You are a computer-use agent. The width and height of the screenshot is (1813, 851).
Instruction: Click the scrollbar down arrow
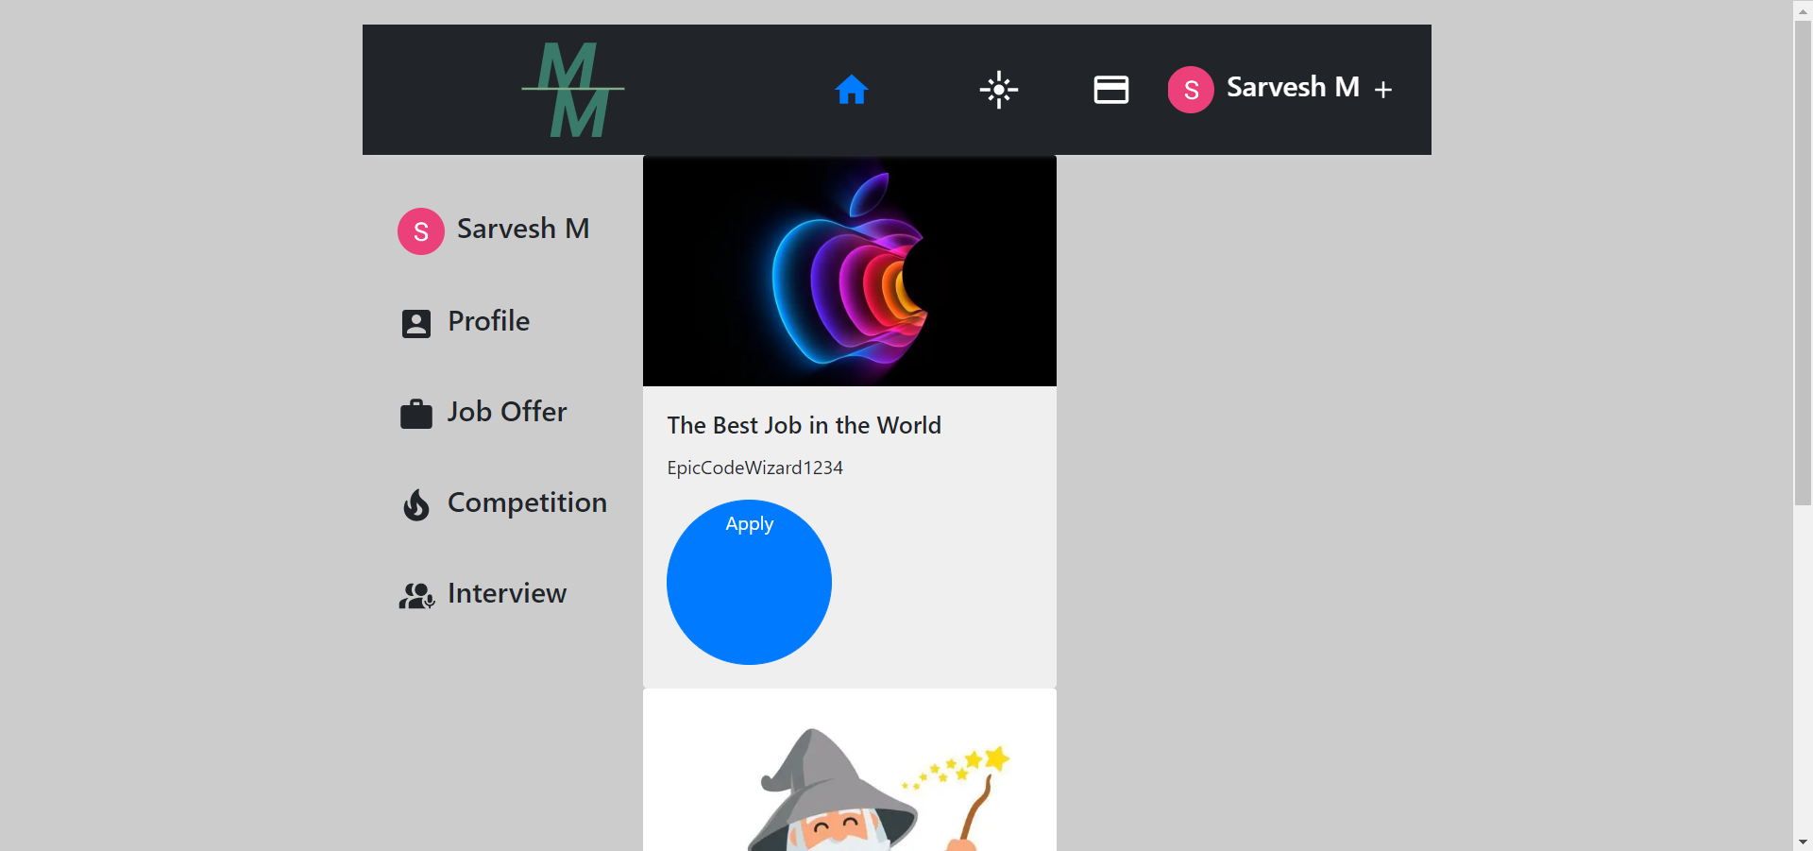point(1803,842)
